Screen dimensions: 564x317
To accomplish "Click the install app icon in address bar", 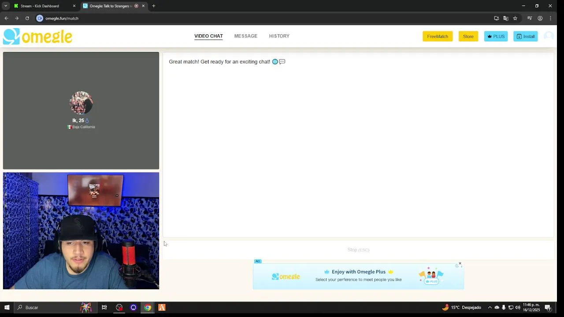I will tap(497, 18).
